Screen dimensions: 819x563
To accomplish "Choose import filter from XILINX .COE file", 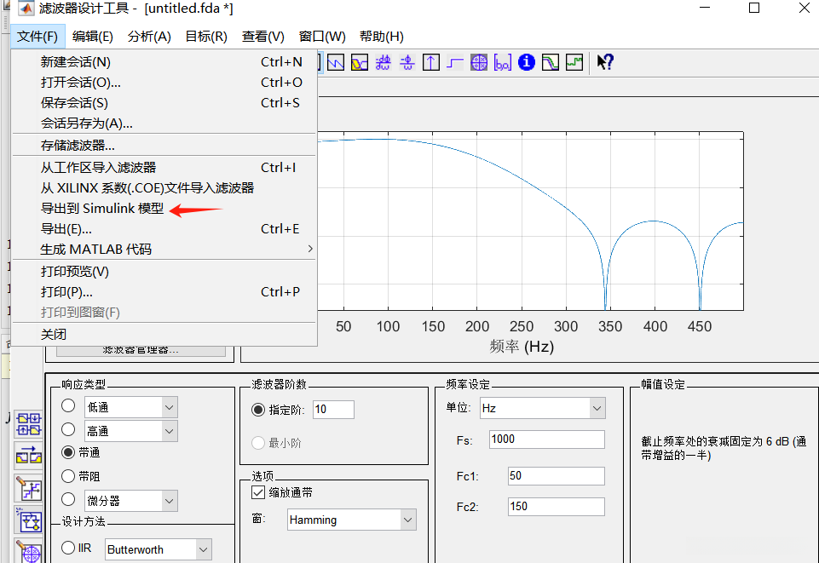I will click(x=164, y=188).
